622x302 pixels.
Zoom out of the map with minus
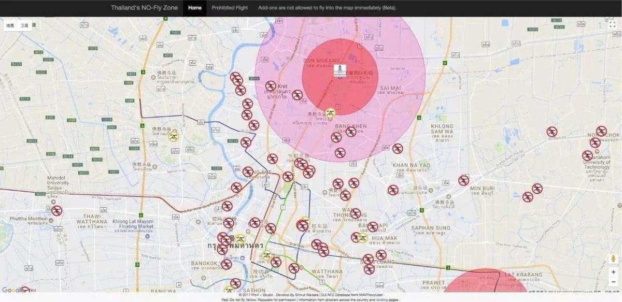(614, 282)
